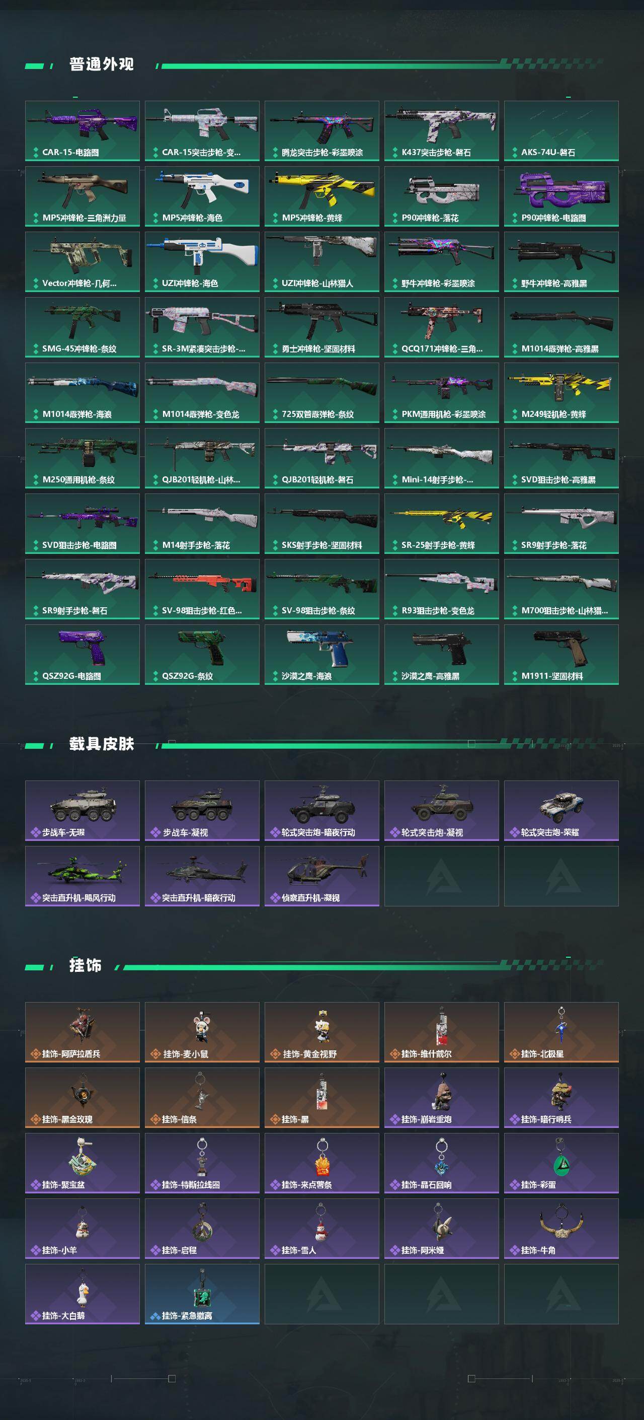Click the QSZ92G-条纹 green pistol tile
The image size is (644, 1420).
point(202,655)
